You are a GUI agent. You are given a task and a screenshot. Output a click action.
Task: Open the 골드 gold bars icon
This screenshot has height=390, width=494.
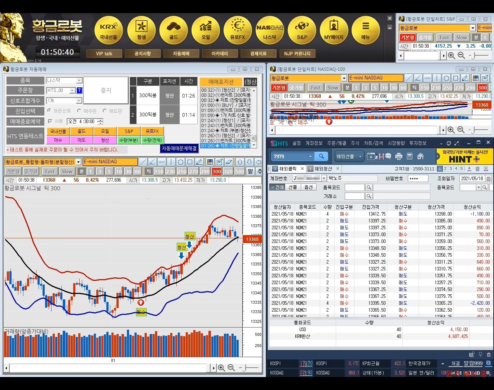(173, 30)
